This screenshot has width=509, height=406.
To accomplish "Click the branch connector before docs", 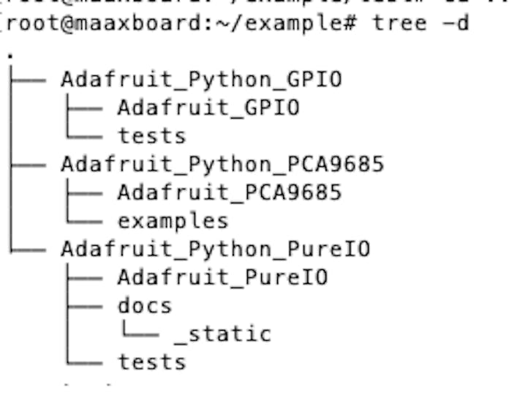I will [83, 306].
